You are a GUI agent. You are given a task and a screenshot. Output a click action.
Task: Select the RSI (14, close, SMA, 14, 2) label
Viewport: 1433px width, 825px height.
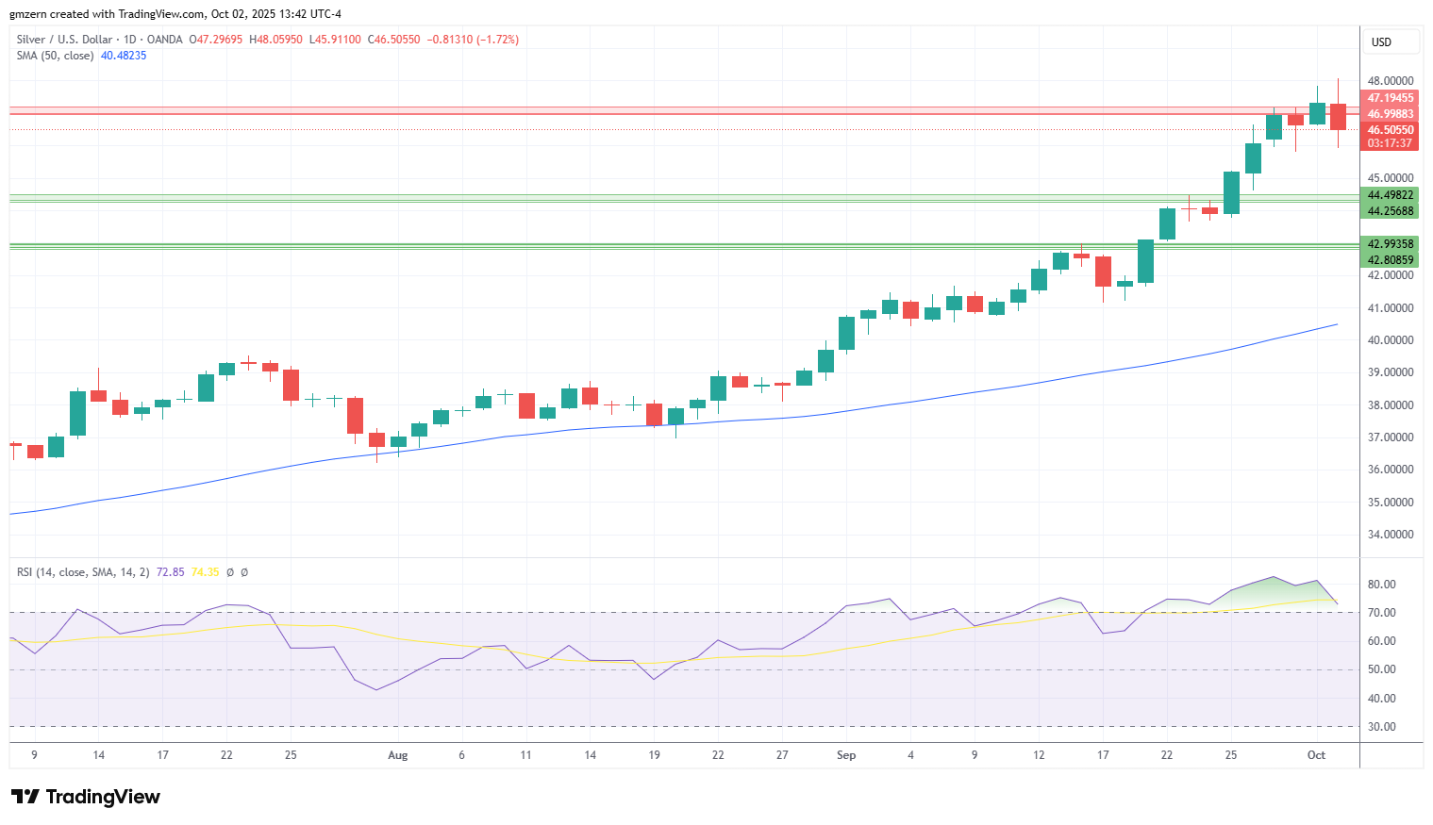(x=83, y=572)
